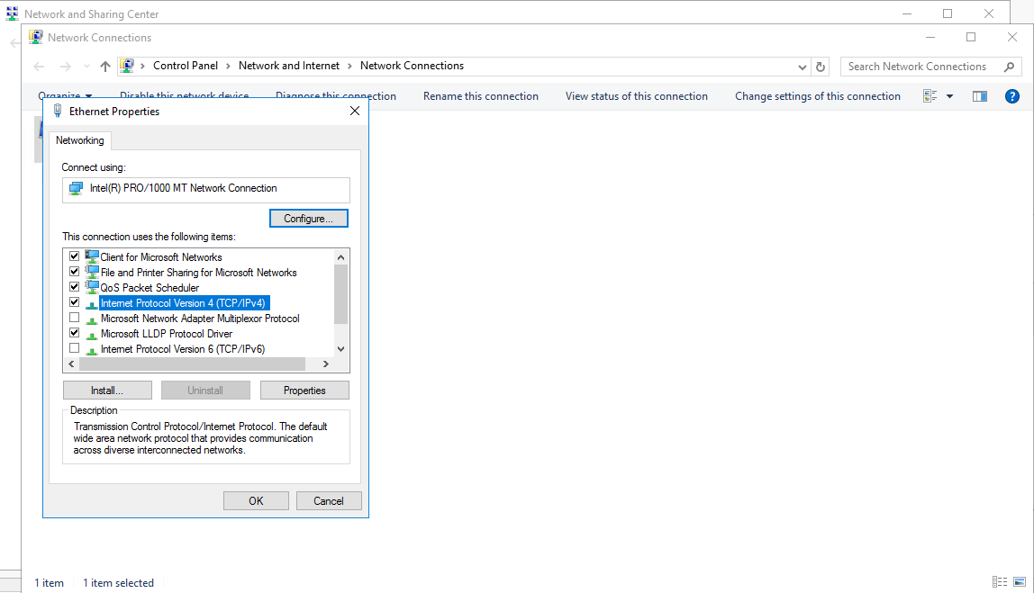Uncheck QoS Packet Scheduler
Image resolution: width=1034 pixels, height=593 pixels.
75,287
